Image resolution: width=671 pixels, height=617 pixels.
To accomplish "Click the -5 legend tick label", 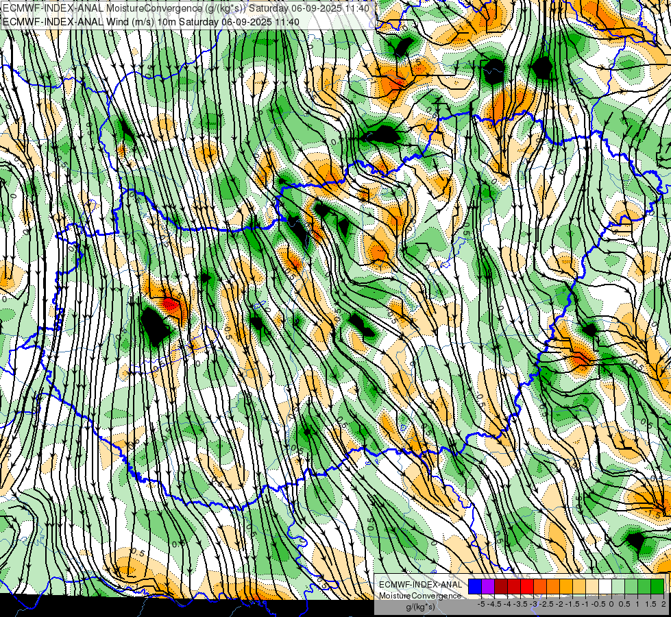I will (481, 604).
